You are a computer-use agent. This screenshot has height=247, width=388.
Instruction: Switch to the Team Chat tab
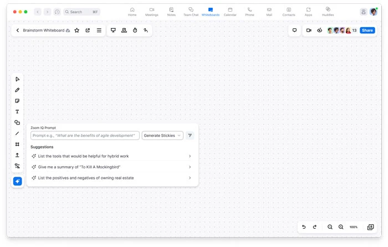[x=191, y=12]
